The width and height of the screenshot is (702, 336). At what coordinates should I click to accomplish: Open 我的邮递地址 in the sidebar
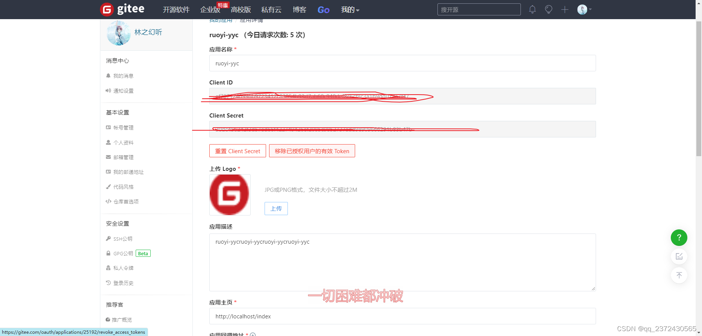click(x=129, y=172)
